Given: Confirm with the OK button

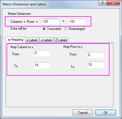Looking at the screenshot, I should (106, 113).
